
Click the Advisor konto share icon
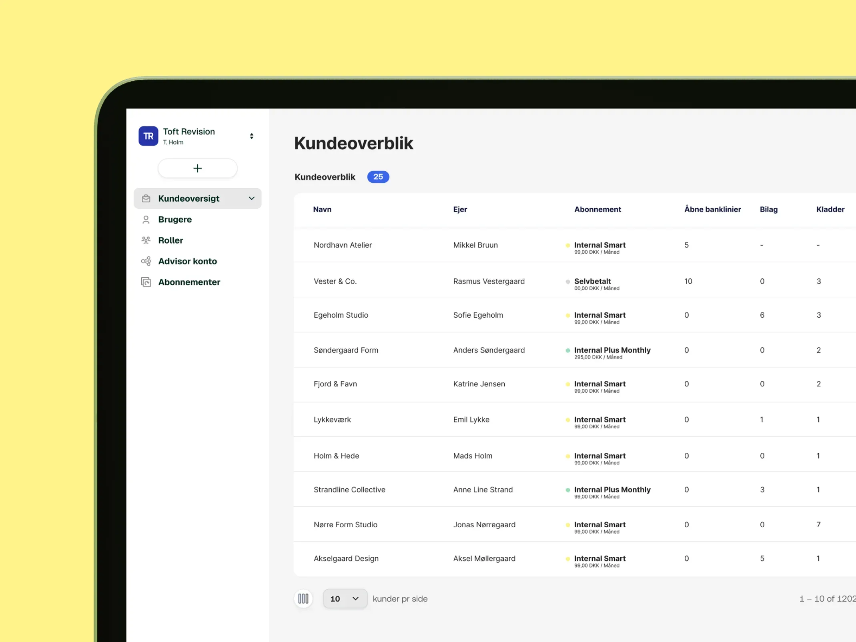tap(146, 261)
